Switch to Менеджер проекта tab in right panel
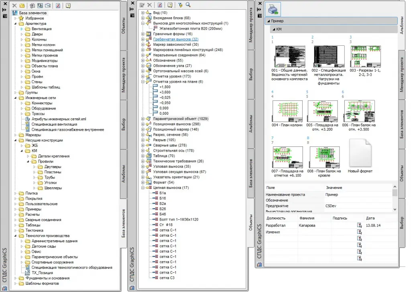 [402, 75]
